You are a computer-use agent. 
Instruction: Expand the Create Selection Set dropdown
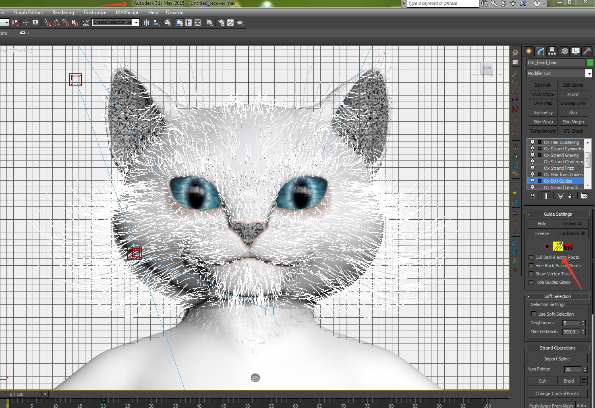coord(136,23)
